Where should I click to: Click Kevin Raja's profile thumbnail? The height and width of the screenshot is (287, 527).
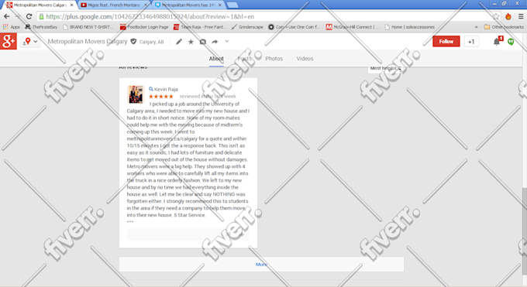136,94
